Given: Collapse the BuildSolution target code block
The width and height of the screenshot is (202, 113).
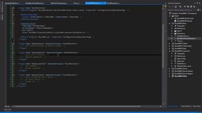Looking at the screenshot, I should point(14,8).
